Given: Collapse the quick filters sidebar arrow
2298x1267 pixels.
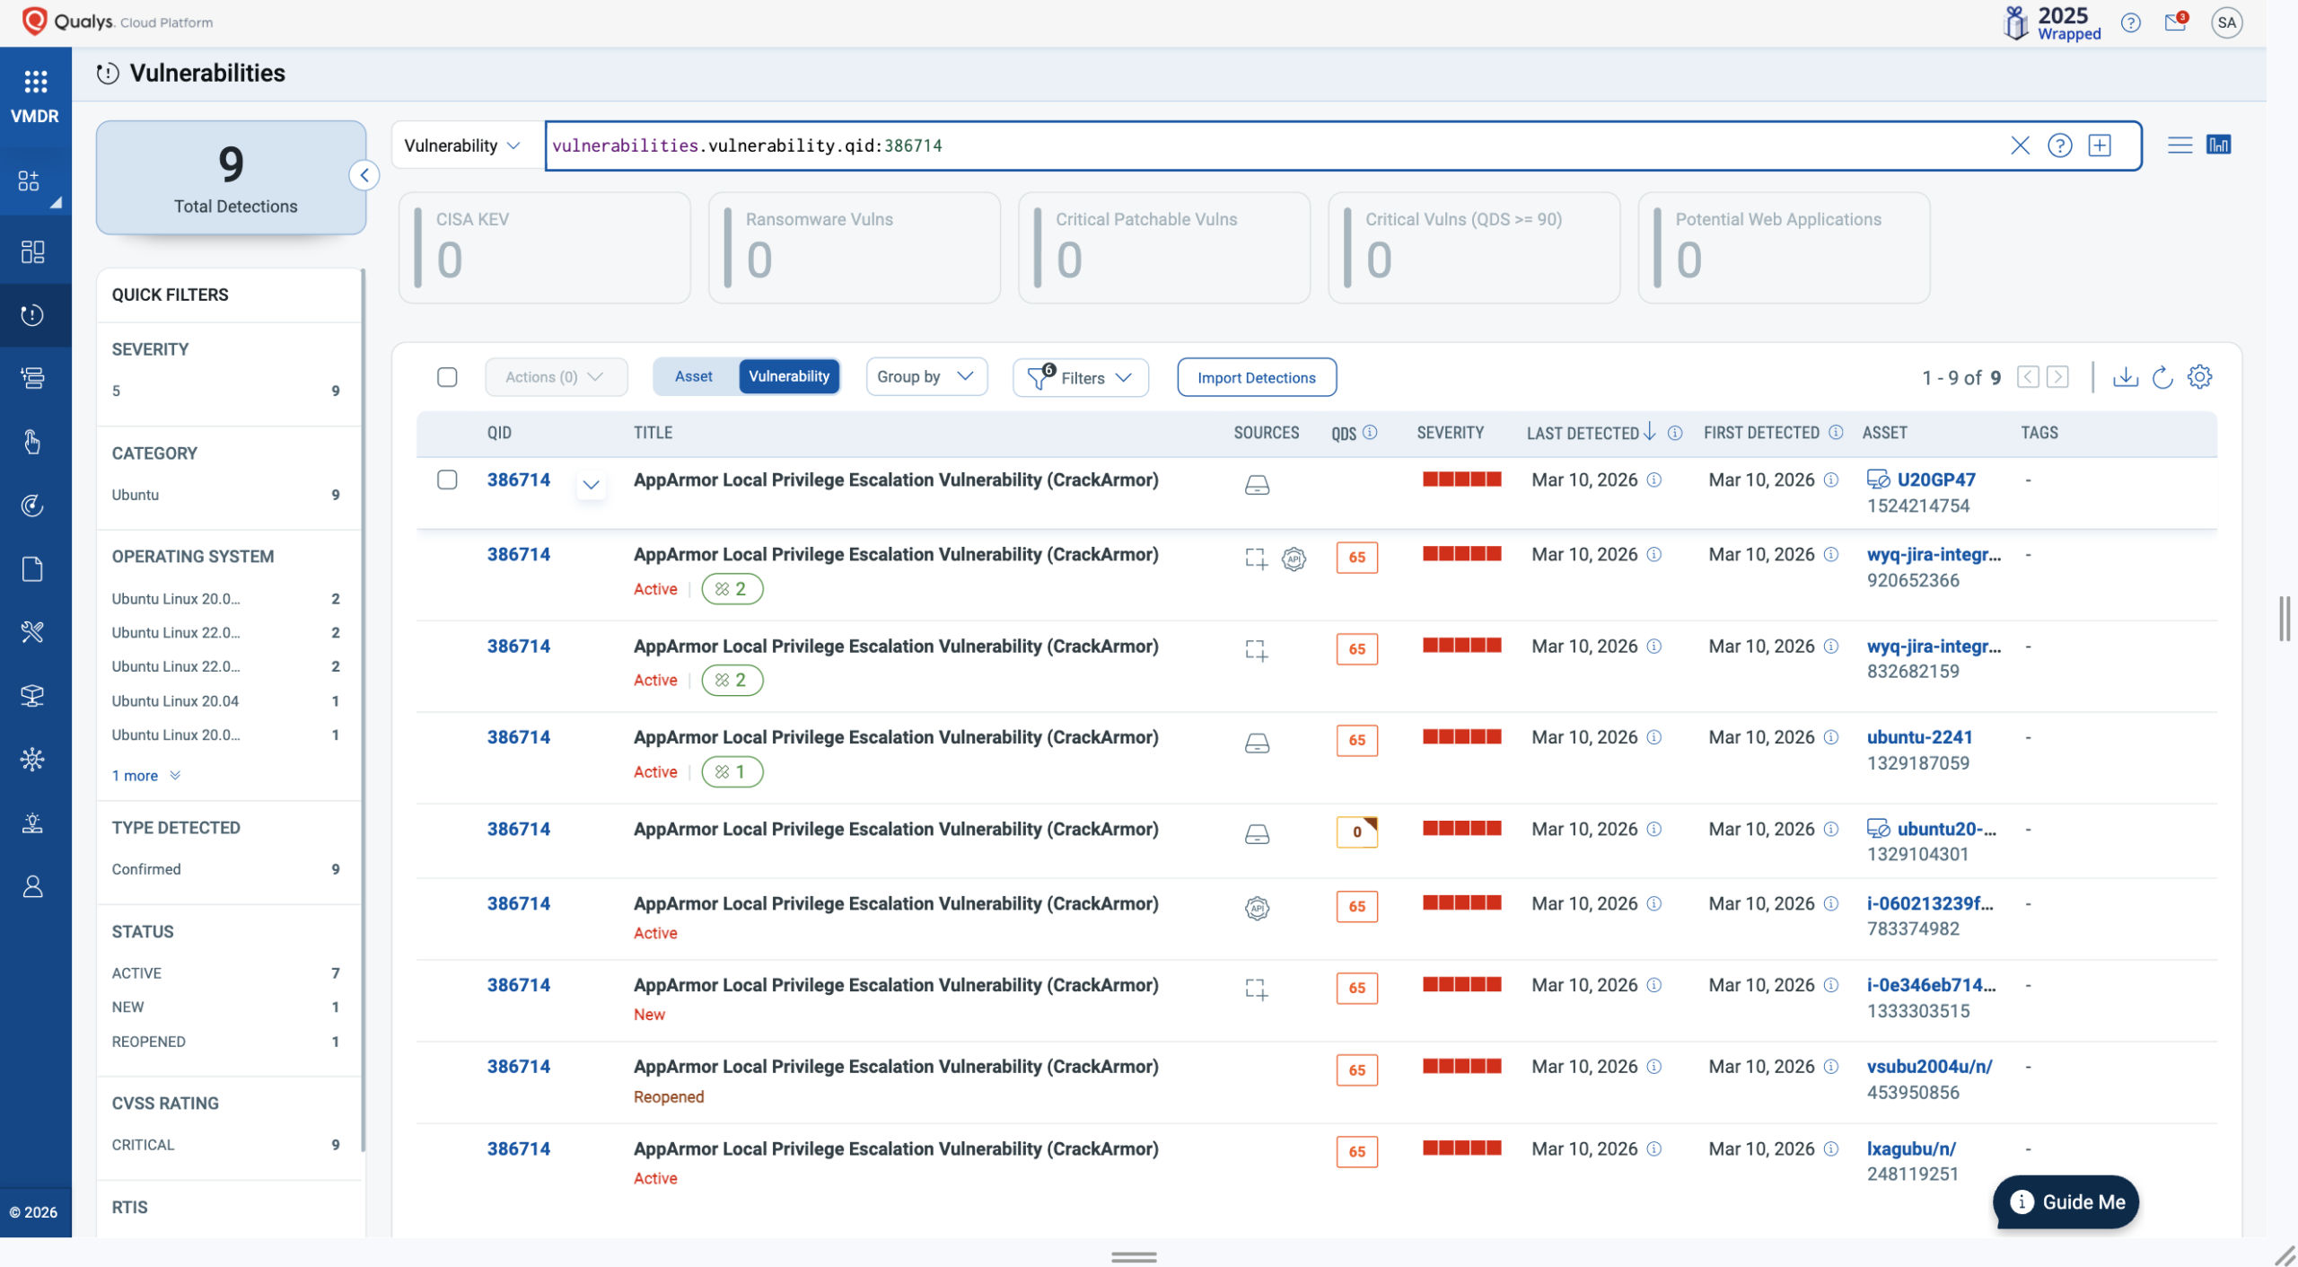Looking at the screenshot, I should (364, 175).
